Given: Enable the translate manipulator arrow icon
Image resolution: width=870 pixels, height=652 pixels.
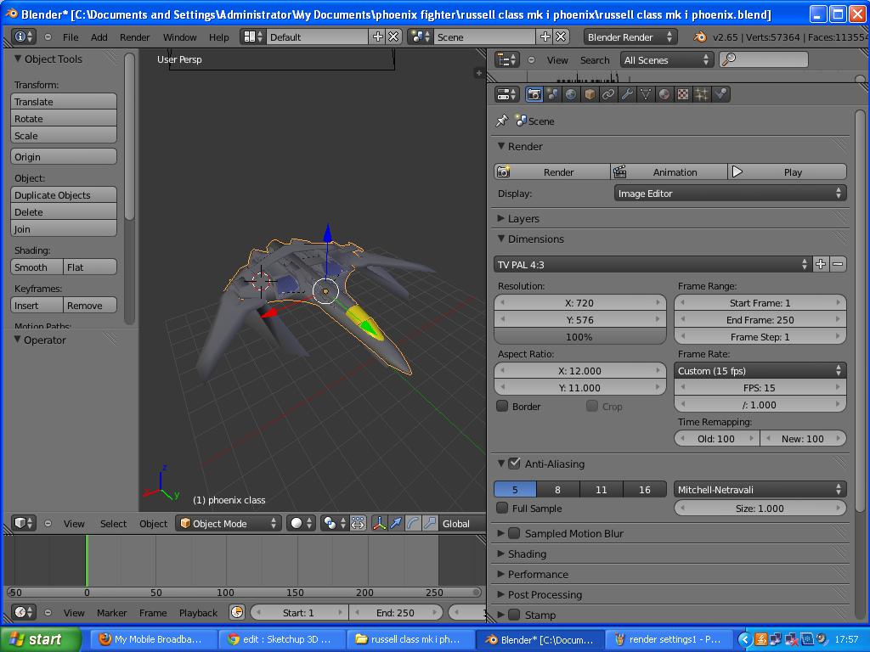Looking at the screenshot, I should pos(396,524).
